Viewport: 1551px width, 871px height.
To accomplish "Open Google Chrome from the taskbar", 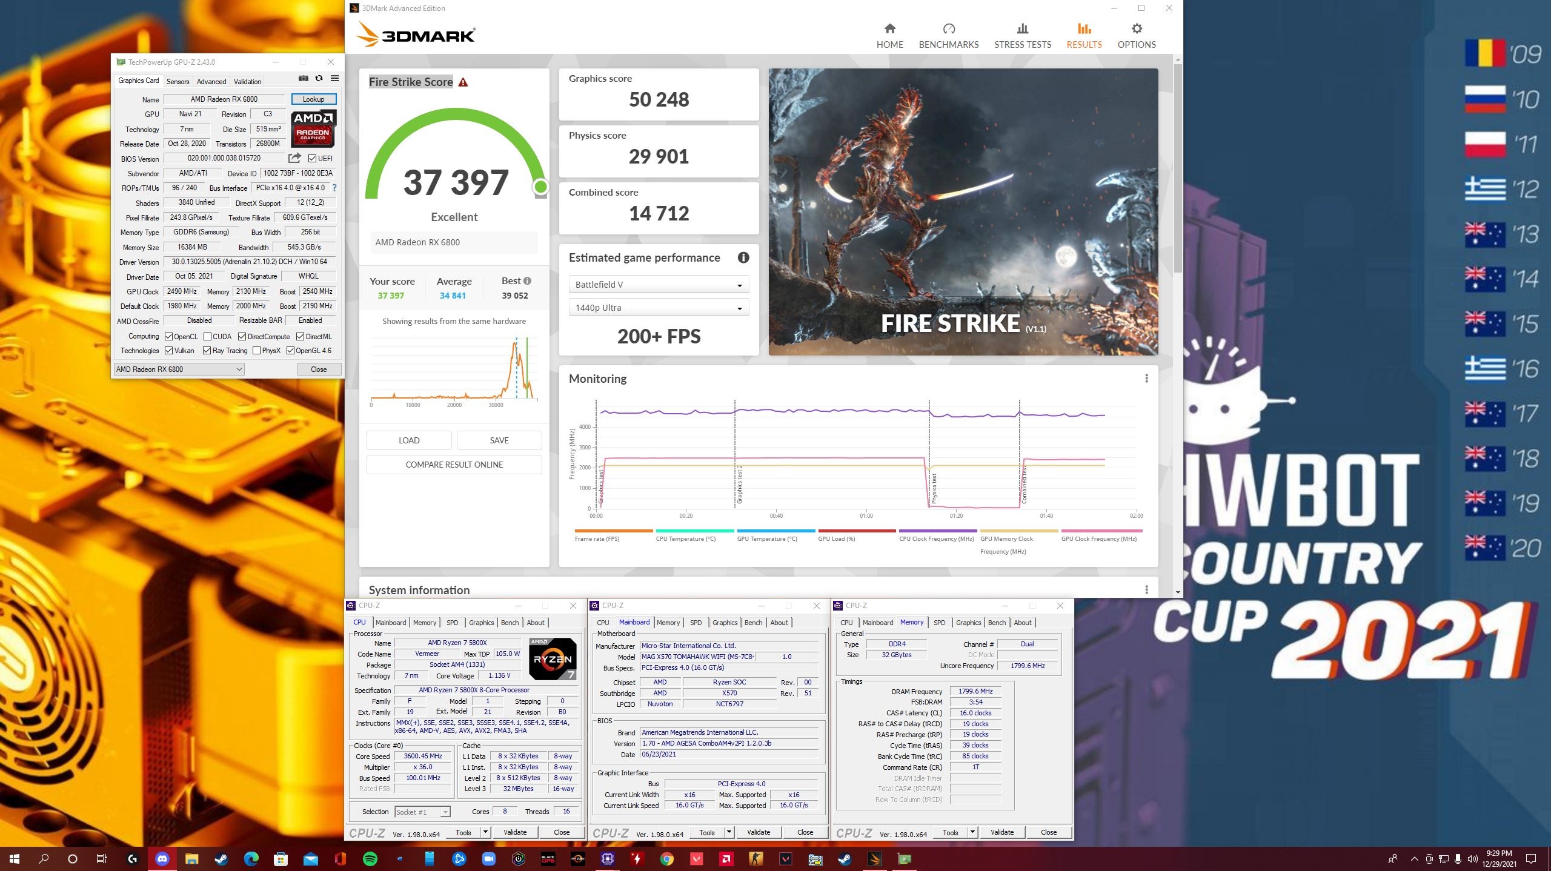I will tap(666, 858).
